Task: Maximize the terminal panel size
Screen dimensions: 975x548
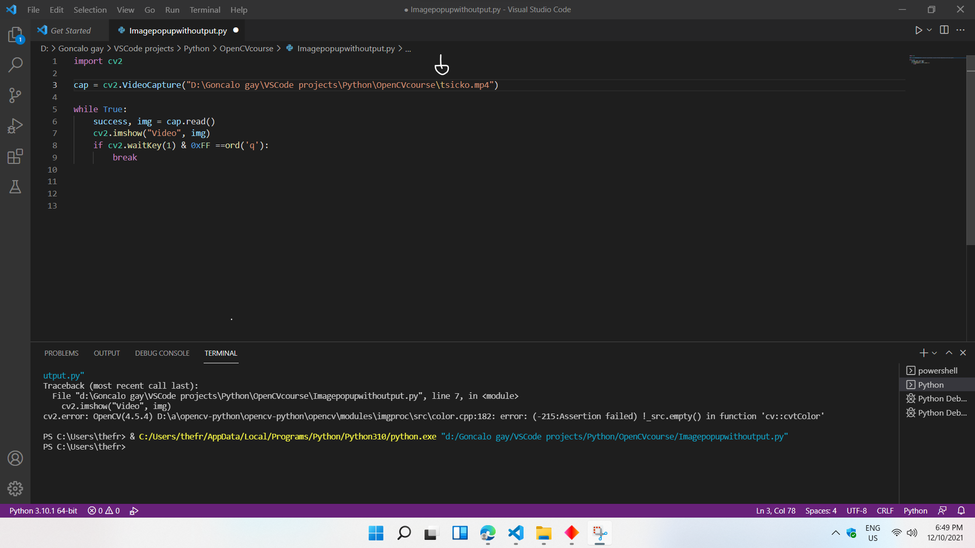Action: coord(949,353)
